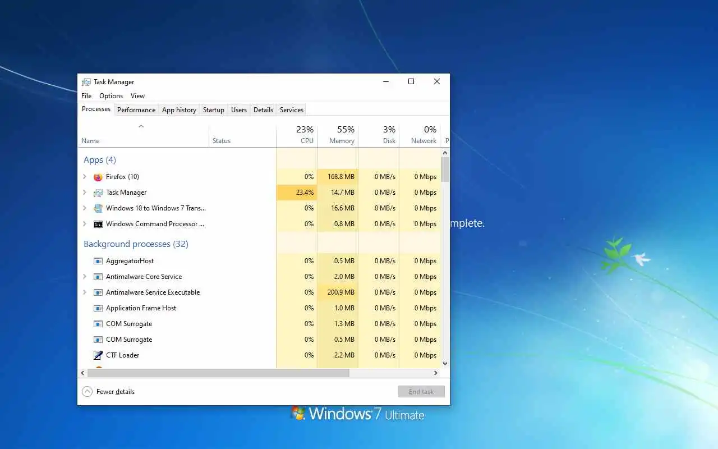This screenshot has width=718, height=449.
Task: Minimize the Task Manager window
Action: click(x=386, y=82)
